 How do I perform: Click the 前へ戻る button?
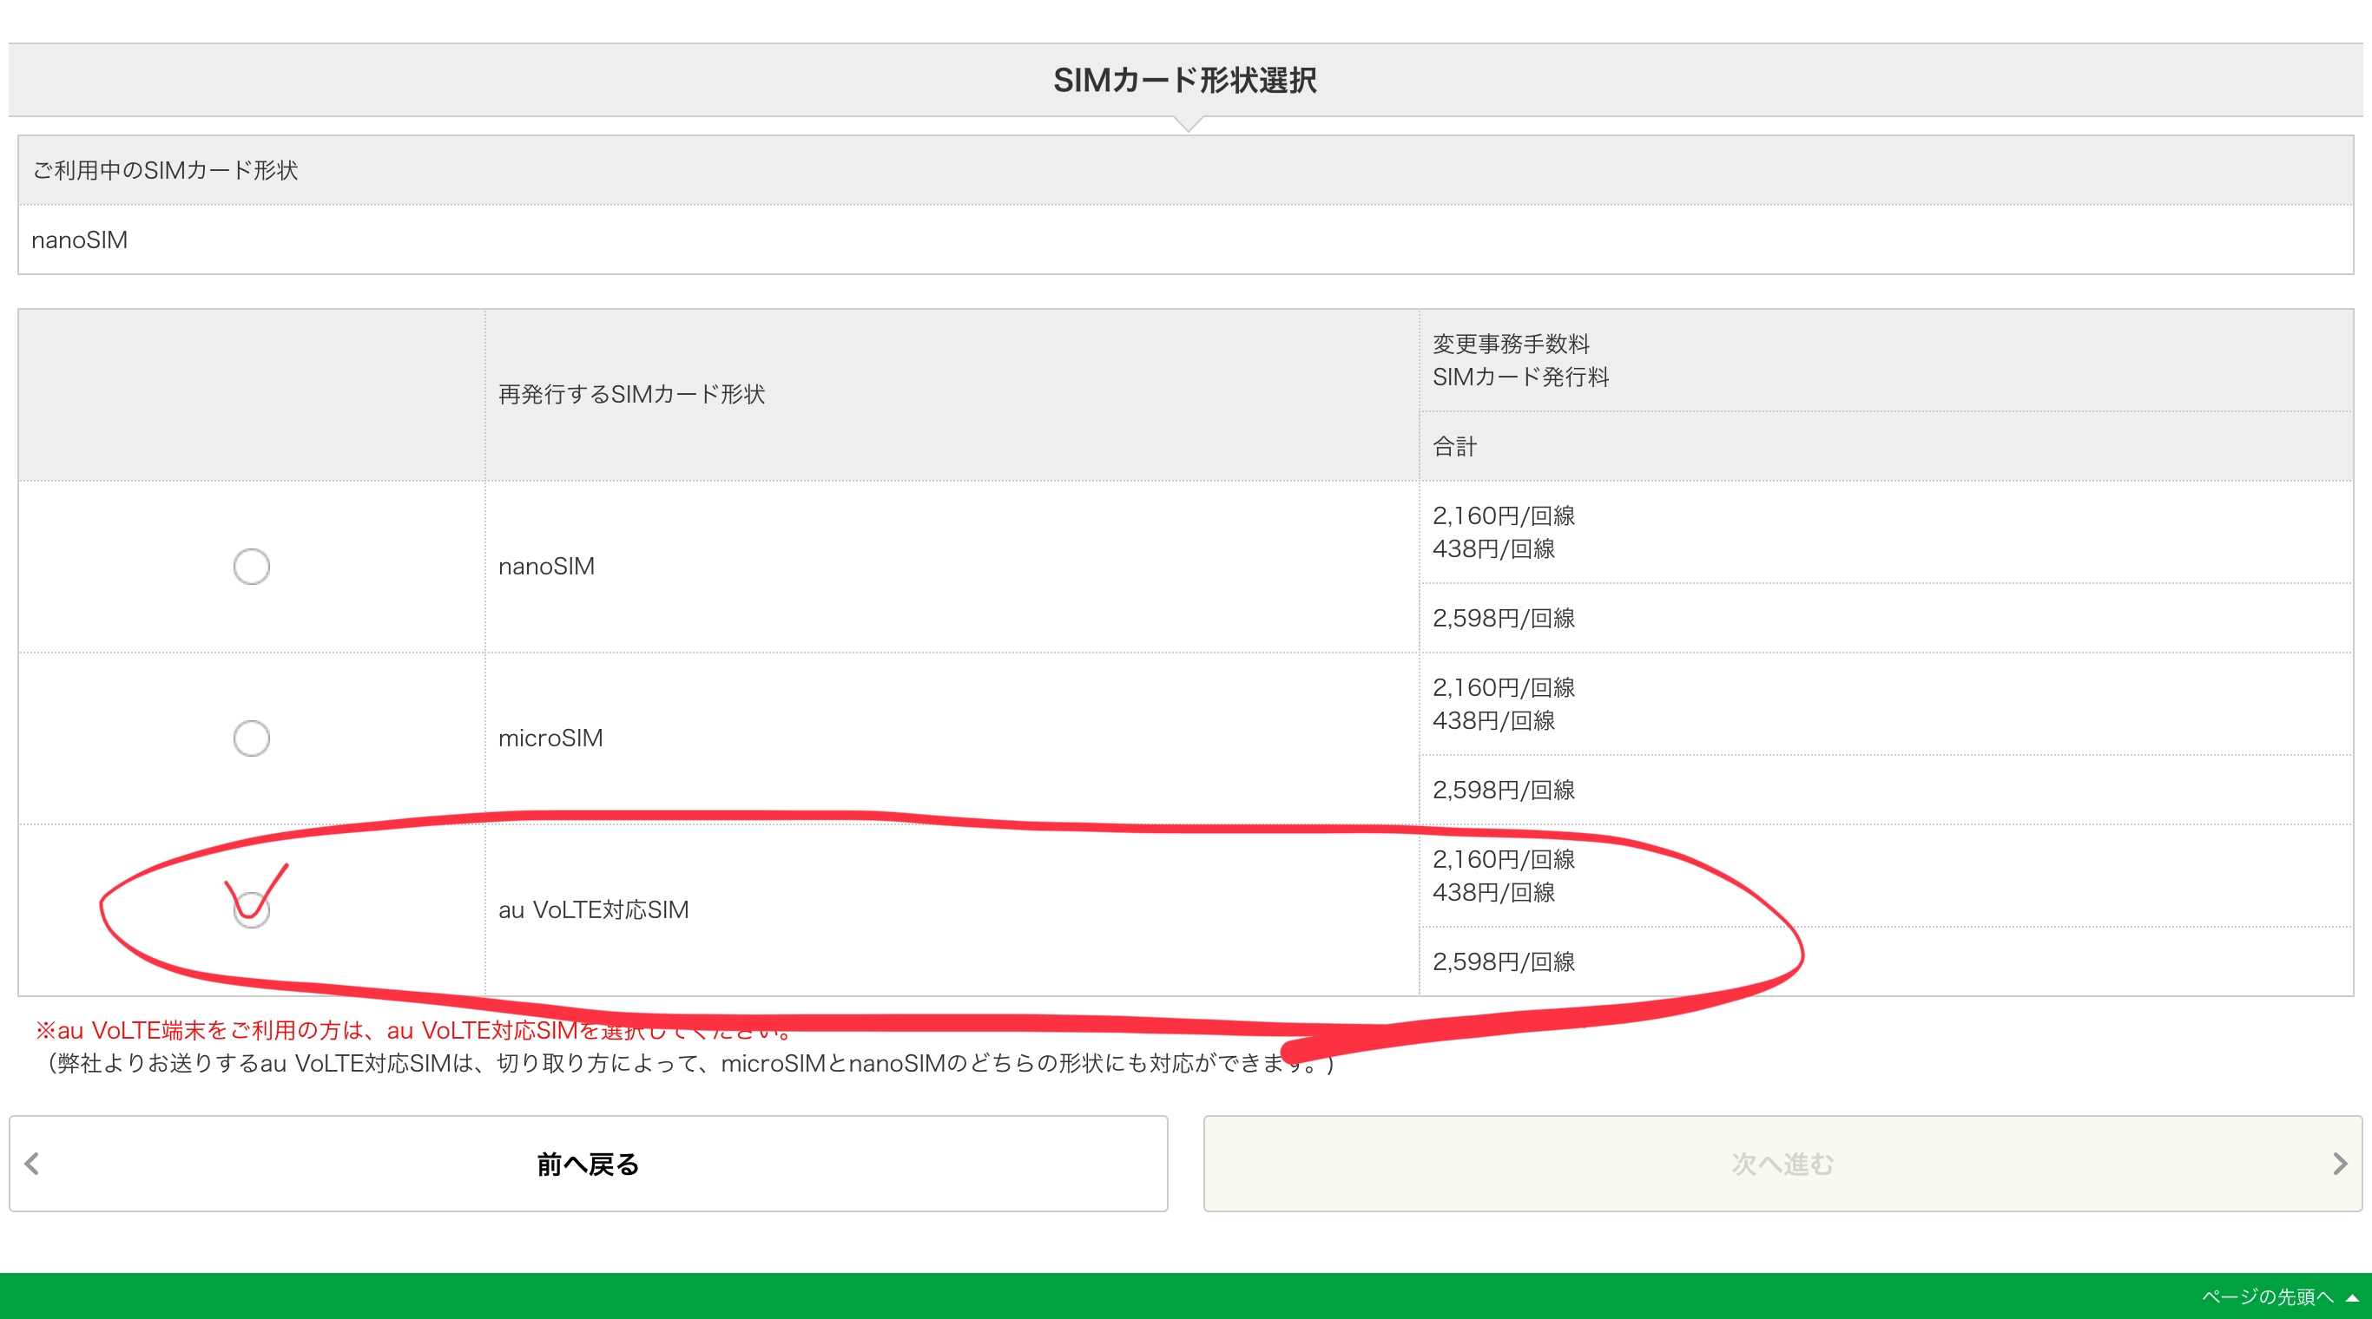click(588, 1164)
